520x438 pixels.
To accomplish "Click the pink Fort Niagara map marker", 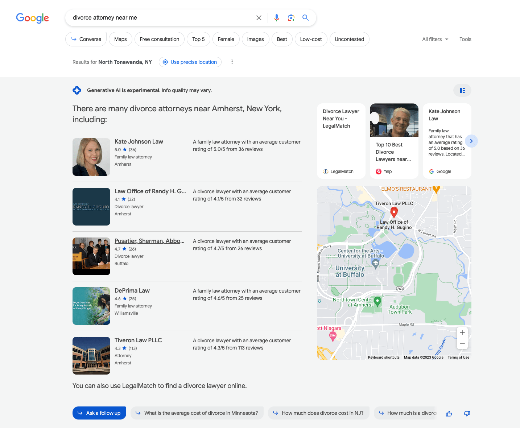I will 333,336.
